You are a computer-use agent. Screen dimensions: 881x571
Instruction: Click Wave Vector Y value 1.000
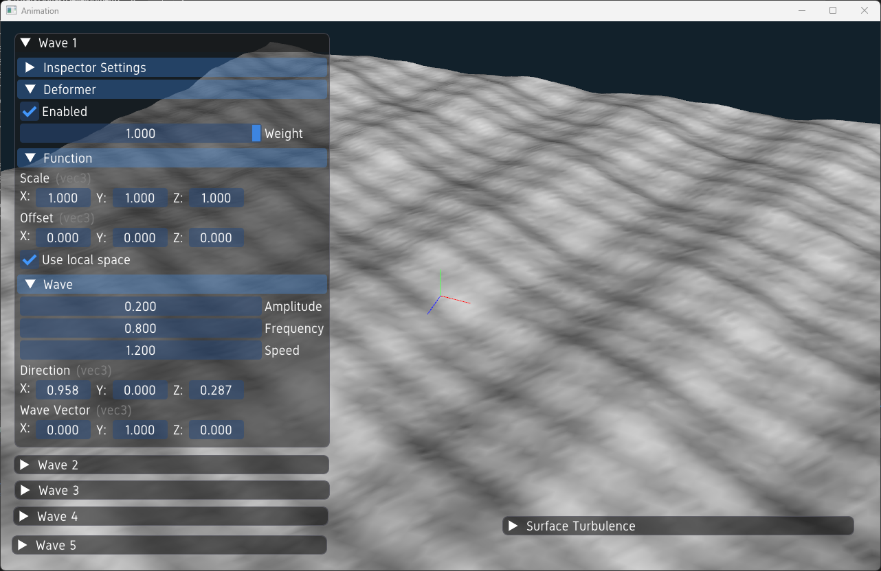click(140, 430)
